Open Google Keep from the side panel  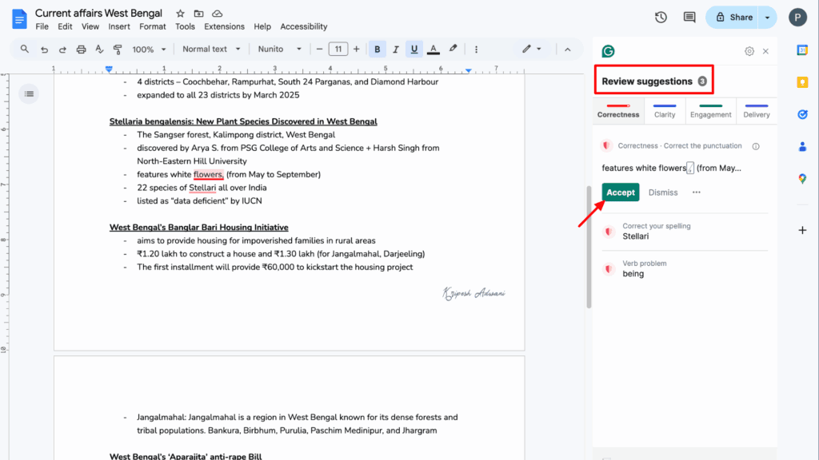[x=802, y=81]
